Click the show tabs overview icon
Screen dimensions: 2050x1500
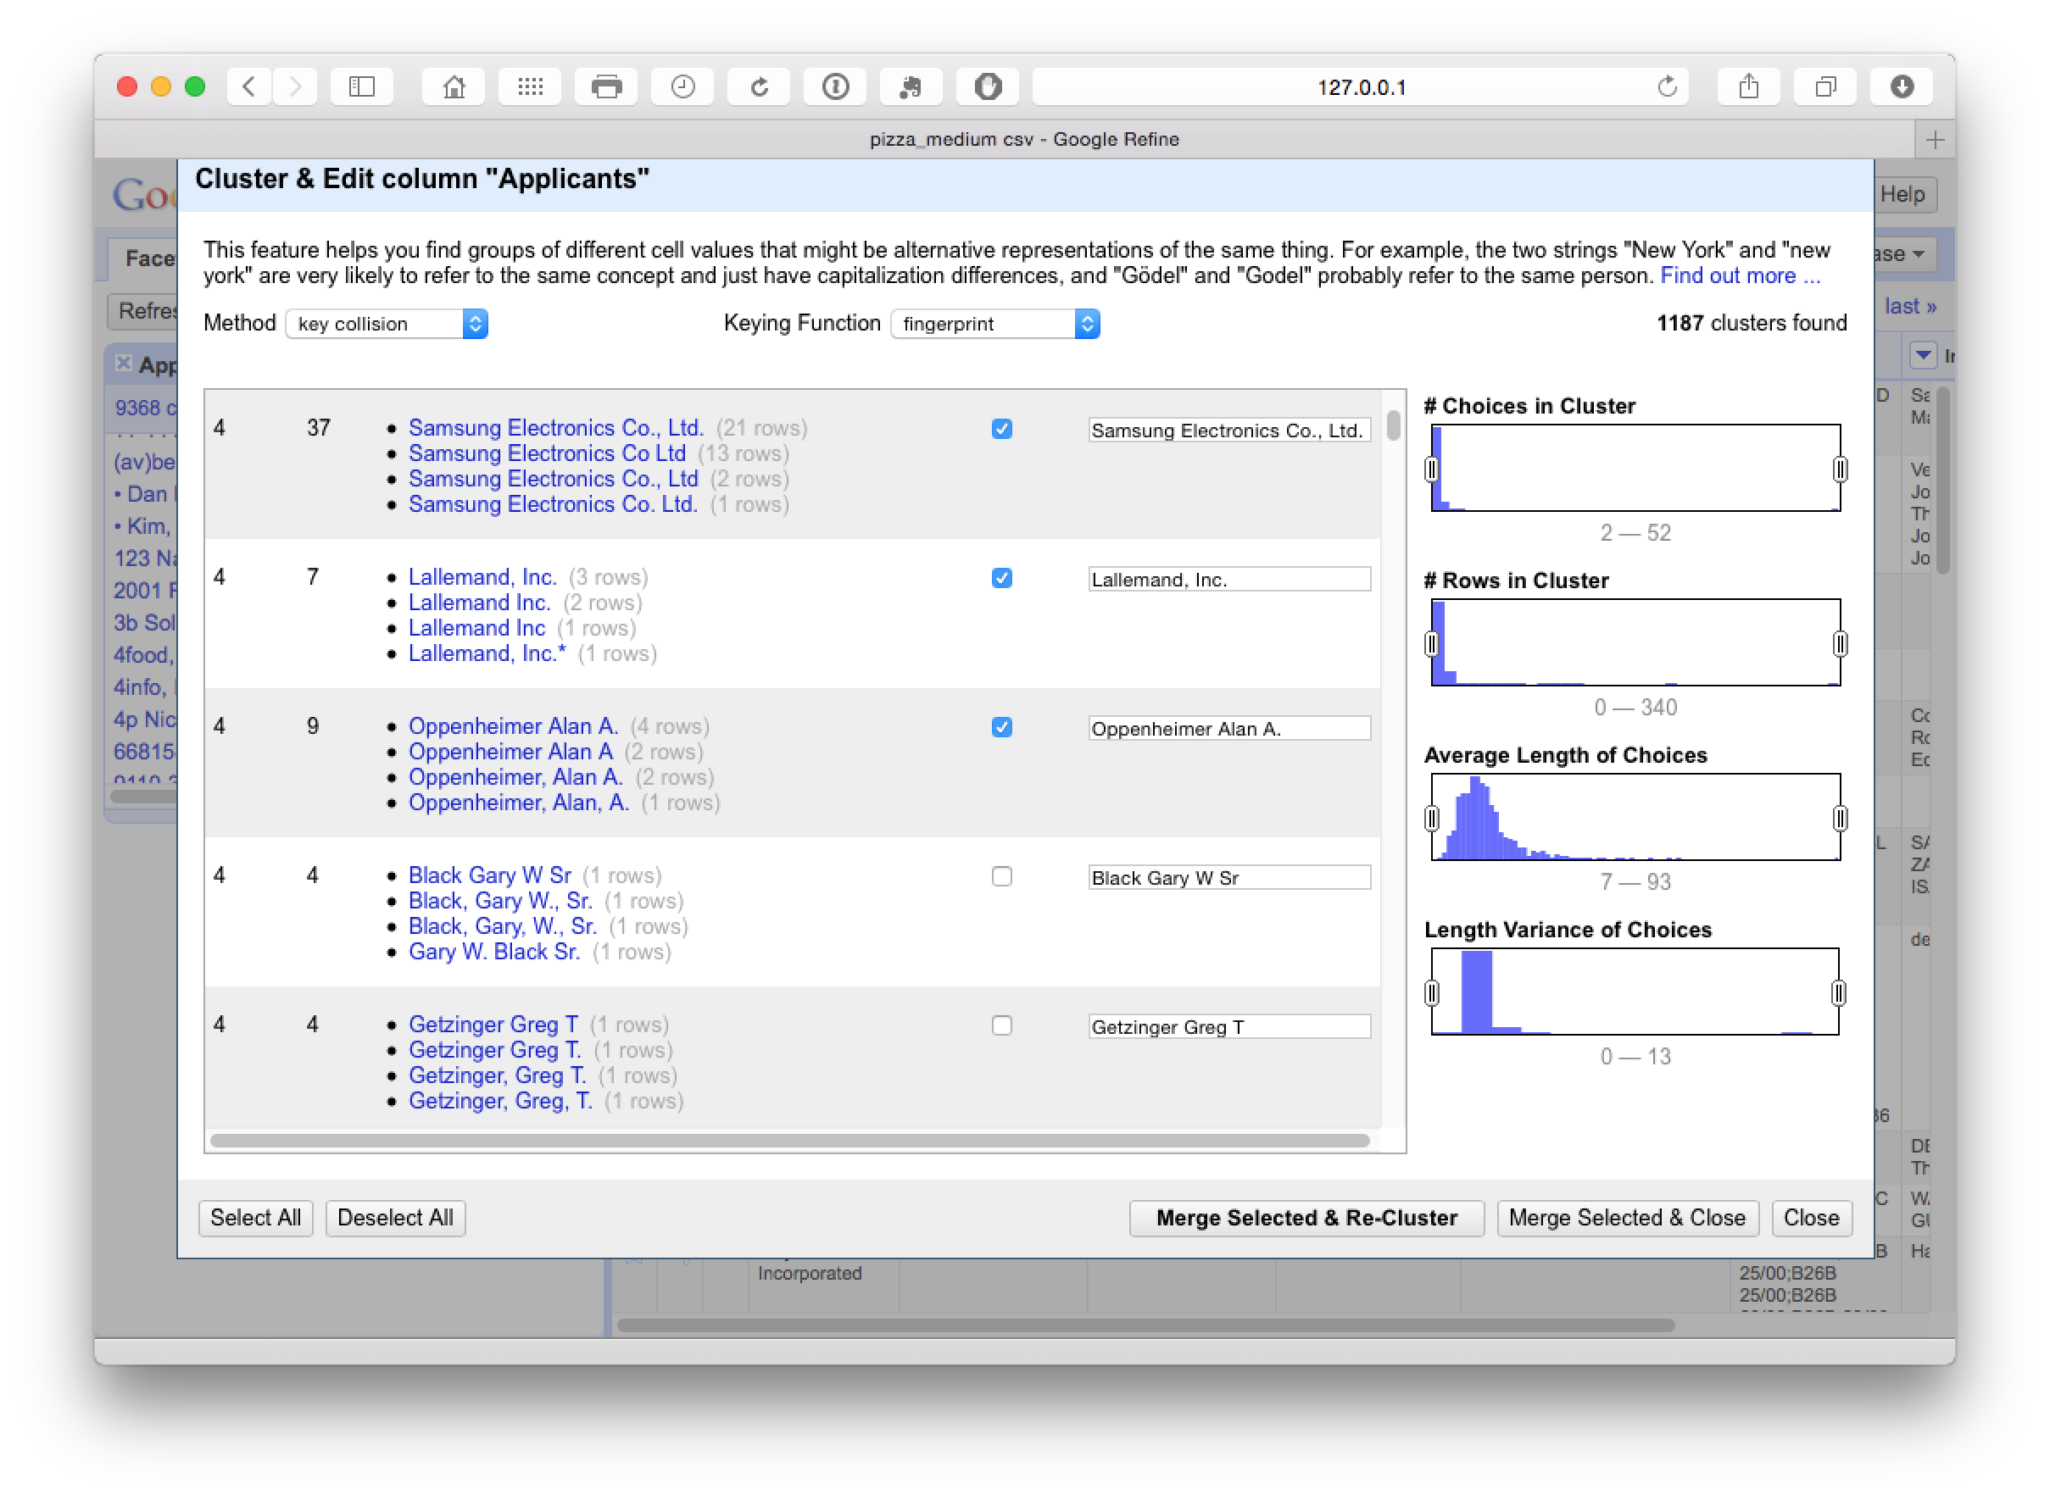pyautogui.click(x=1824, y=87)
